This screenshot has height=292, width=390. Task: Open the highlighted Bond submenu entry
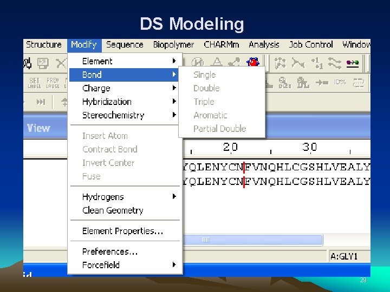point(124,75)
